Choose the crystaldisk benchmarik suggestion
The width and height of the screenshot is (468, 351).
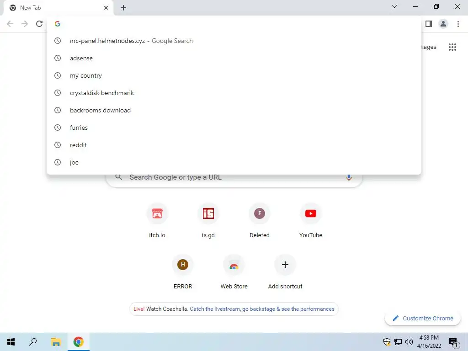click(234, 93)
